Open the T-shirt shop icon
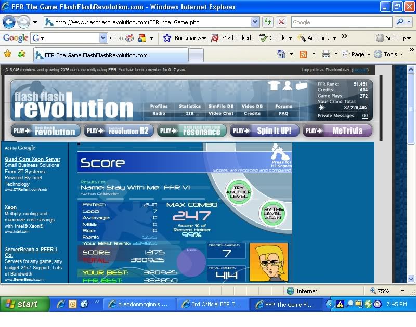The image size is (416, 327). click(274, 86)
